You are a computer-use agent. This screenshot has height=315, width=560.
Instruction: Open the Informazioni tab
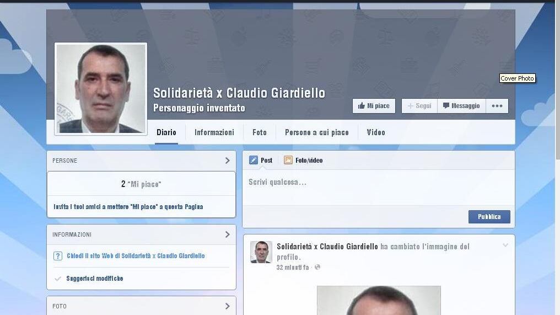pos(214,132)
